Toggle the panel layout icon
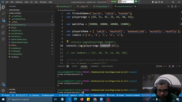Image resolution: width=182 pixels, height=102 pixels. click(x=156, y=2)
